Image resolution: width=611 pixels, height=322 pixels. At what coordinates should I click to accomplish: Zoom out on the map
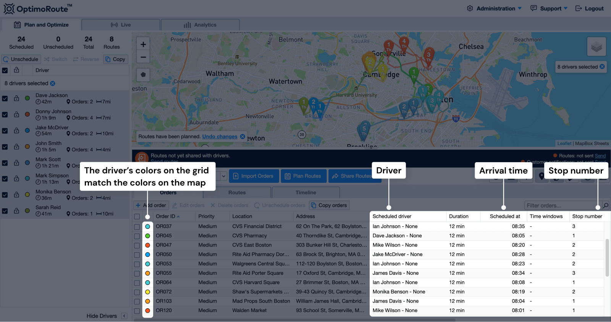pos(143,58)
